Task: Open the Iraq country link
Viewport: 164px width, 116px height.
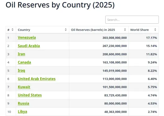Action: pos(22,71)
